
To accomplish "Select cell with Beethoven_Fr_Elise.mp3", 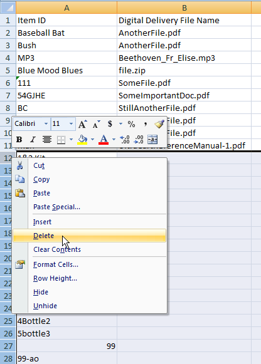I will tap(184, 58).
